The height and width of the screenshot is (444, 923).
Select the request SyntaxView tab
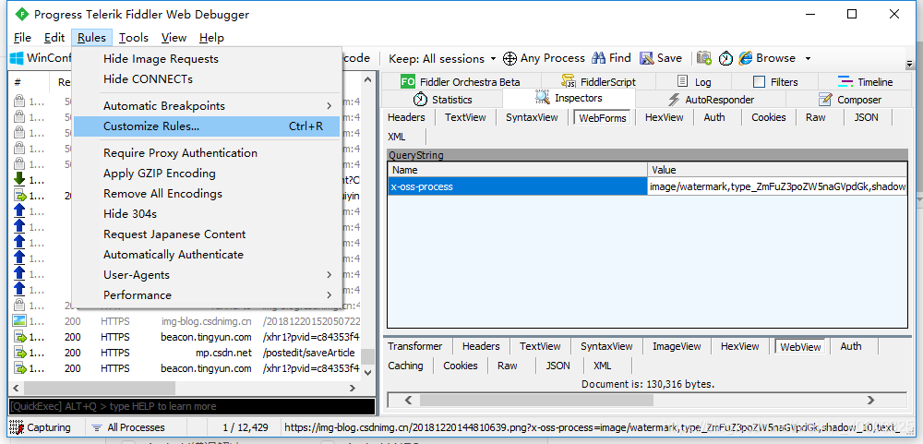533,117
